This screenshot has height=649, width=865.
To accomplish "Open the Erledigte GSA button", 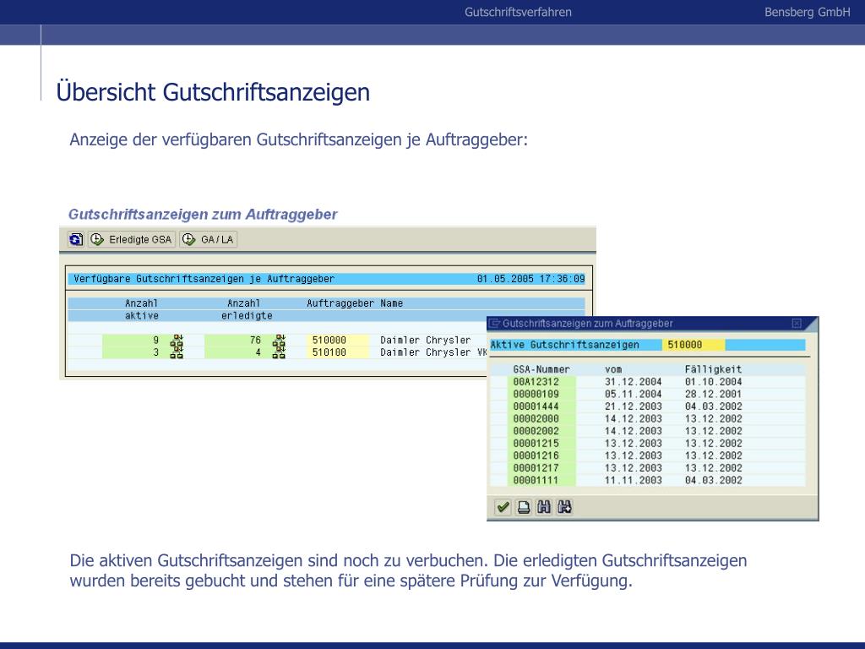I will tap(132, 239).
